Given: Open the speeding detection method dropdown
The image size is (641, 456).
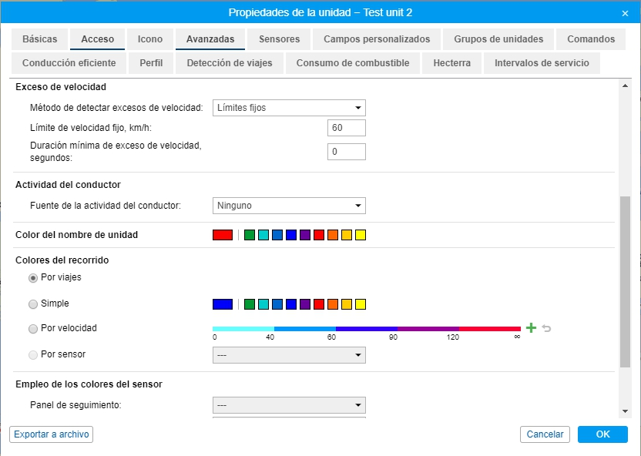Looking at the screenshot, I should click(289, 108).
